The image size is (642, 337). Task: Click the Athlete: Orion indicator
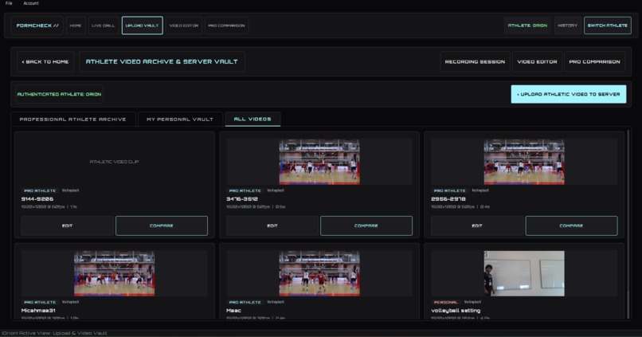(527, 25)
